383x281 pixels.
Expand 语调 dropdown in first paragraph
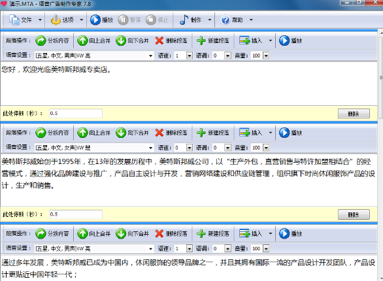[227, 56]
